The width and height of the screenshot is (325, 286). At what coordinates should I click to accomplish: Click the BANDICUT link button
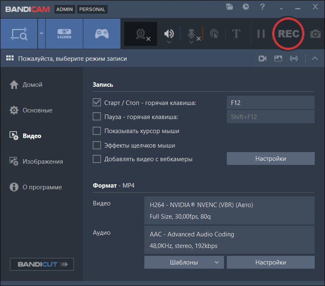coord(42,264)
